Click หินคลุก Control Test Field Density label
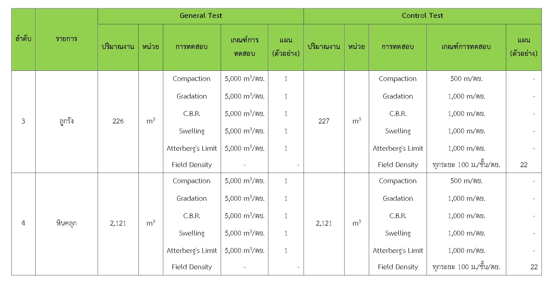Image resolution: width=552 pixels, height=282 pixels. (x=398, y=267)
